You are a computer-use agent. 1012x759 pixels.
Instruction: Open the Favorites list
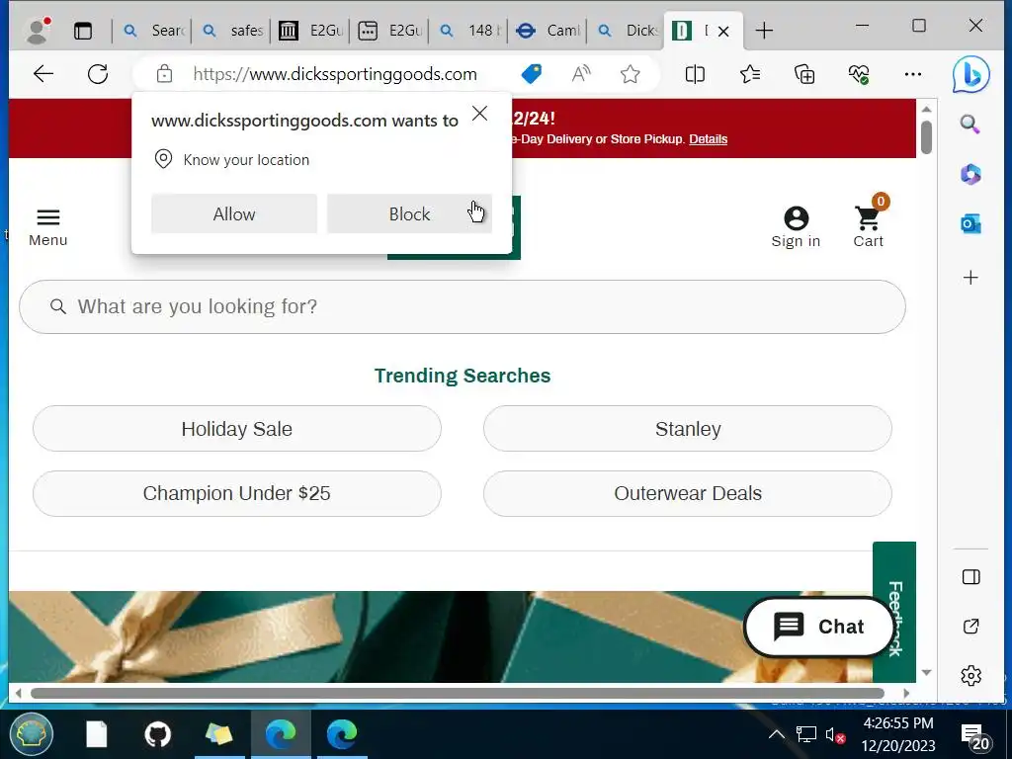point(750,74)
